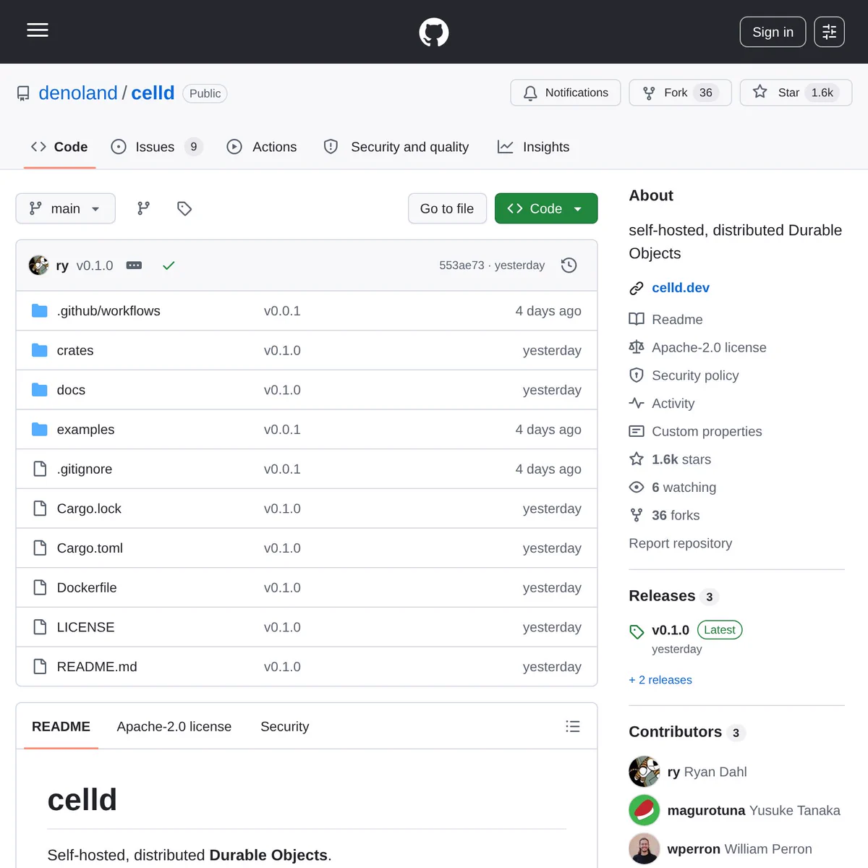Open the LICENSE file

coord(85,627)
